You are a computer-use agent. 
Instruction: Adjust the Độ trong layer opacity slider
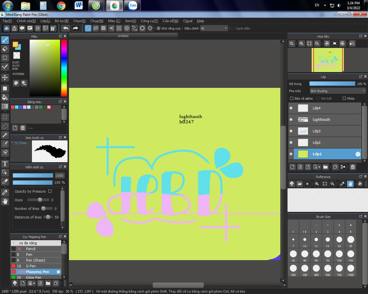click(x=332, y=84)
